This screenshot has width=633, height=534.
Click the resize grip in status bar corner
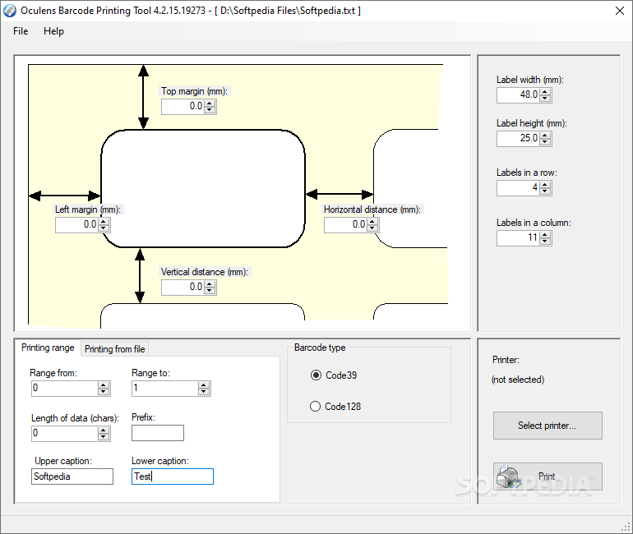tap(626, 527)
